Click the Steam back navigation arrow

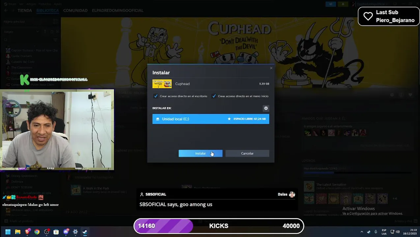(6, 11)
